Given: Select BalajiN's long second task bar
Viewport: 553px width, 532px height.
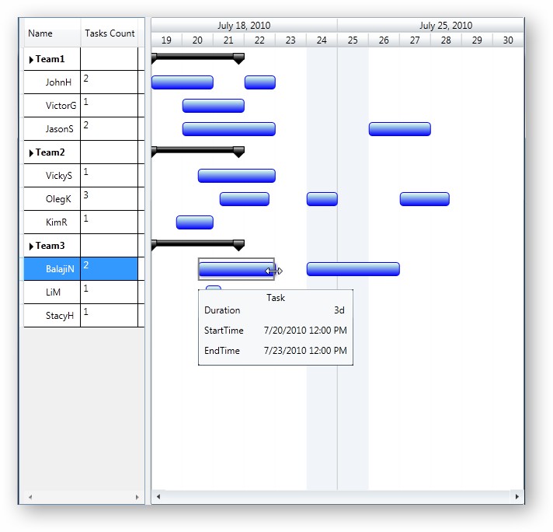Looking at the screenshot, I should point(353,269).
